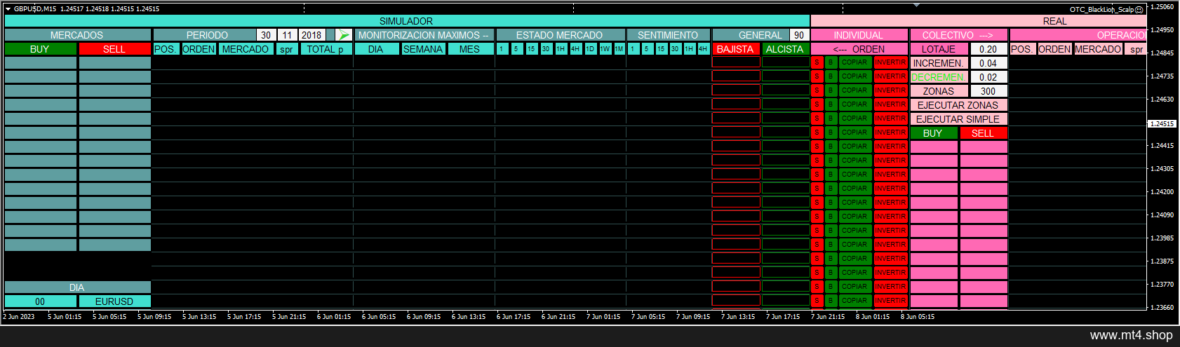Screen dimensions: 1180x347
Task: Click the EJECUTAR ZONAS button
Action: [x=958, y=105]
